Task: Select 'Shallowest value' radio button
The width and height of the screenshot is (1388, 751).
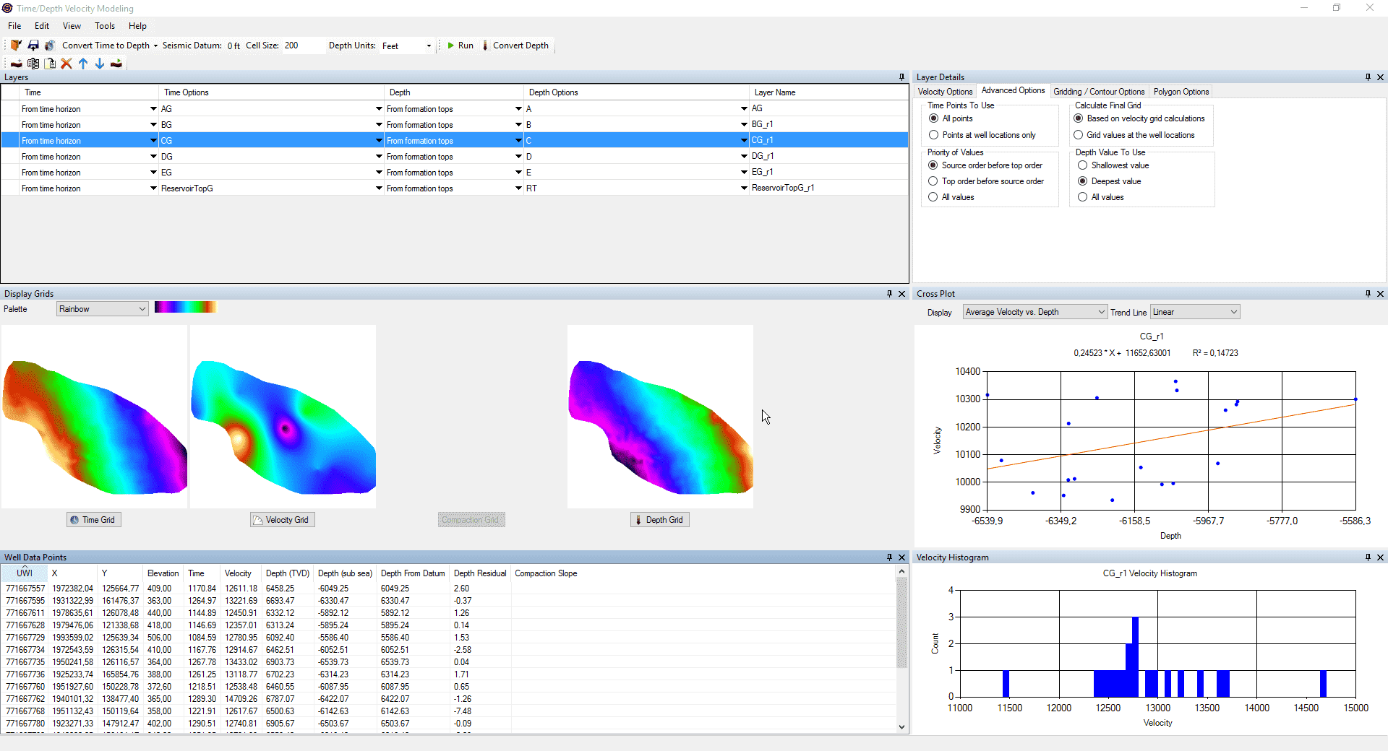Action: point(1082,165)
